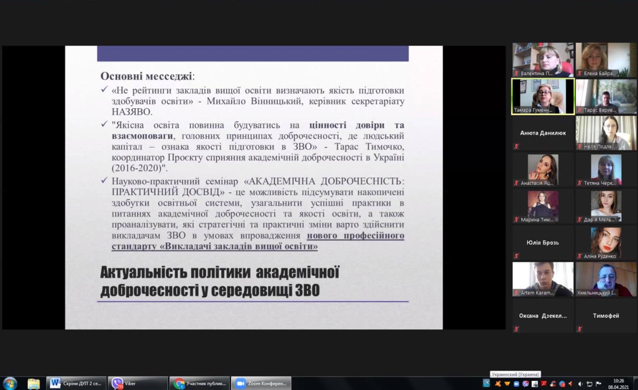Click muted mic icon on Тимофей tile
Viewport: 638px width, 390px height.
(x=579, y=329)
